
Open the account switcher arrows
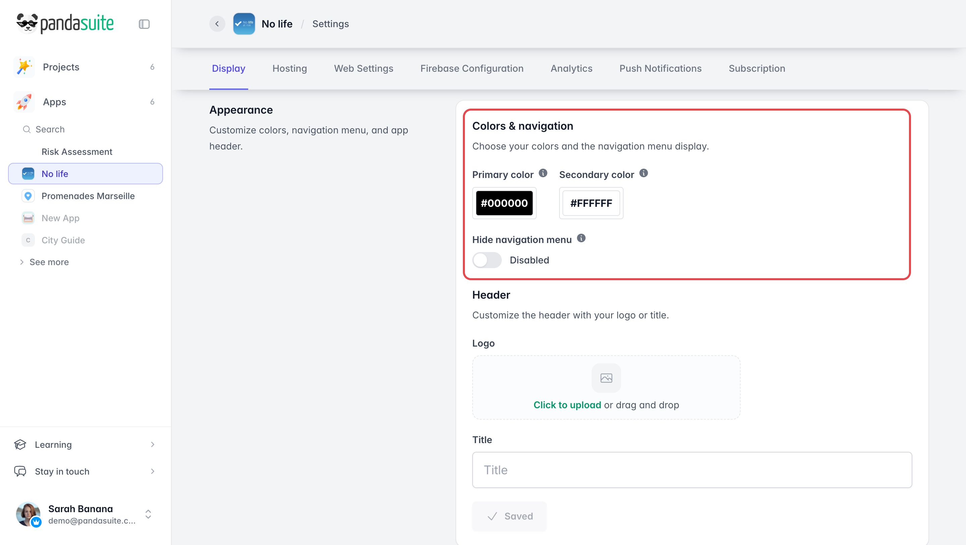click(148, 514)
